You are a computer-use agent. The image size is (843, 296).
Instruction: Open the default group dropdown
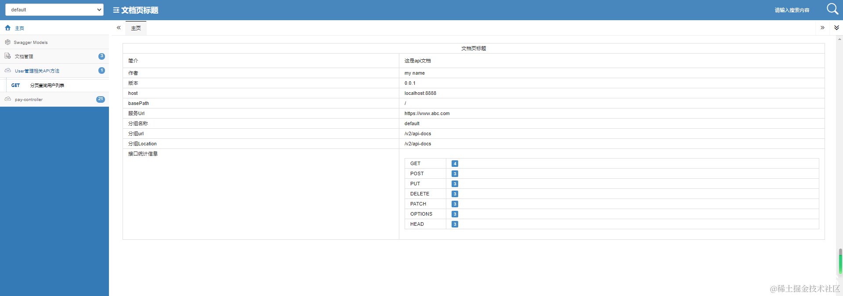tap(54, 10)
